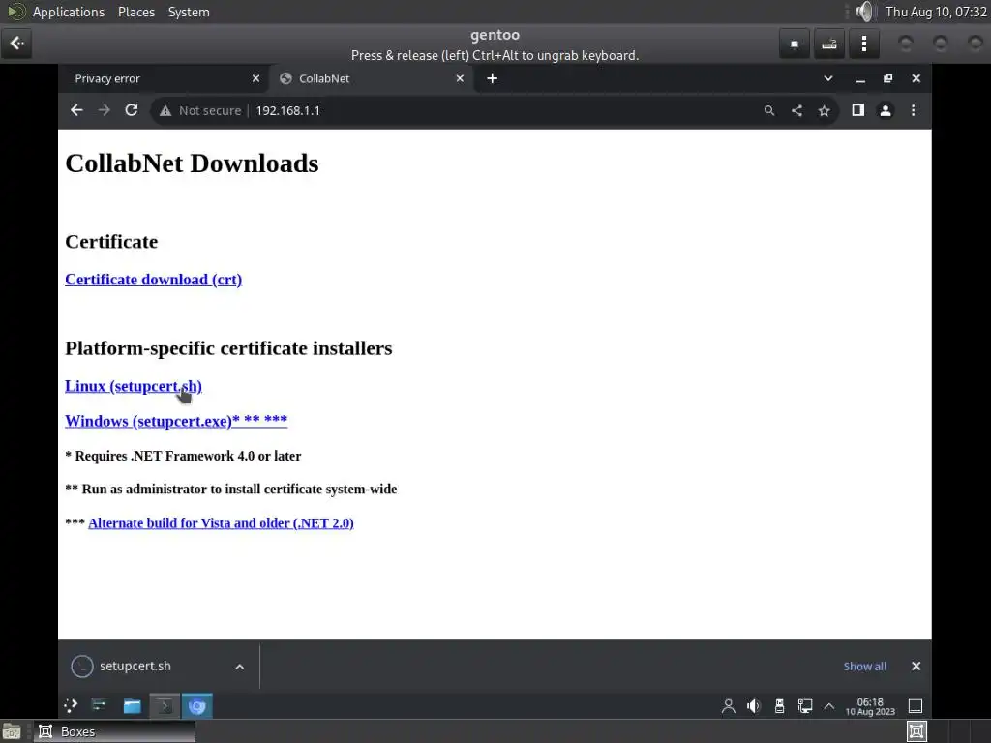Image resolution: width=991 pixels, height=743 pixels.
Task: Click Alternate build for Vista link
Action: (x=221, y=523)
